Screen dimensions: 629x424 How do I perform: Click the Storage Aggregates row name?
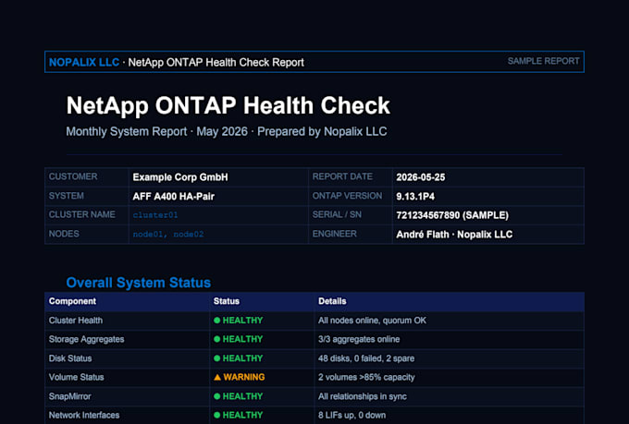(x=86, y=339)
